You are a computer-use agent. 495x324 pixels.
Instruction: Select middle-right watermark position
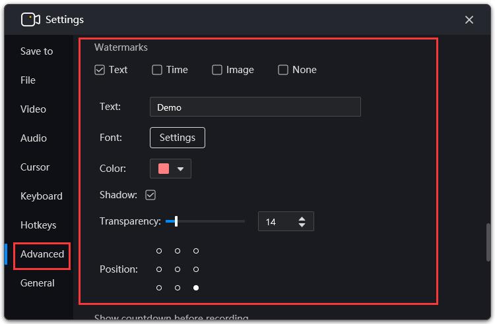pos(196,269)
